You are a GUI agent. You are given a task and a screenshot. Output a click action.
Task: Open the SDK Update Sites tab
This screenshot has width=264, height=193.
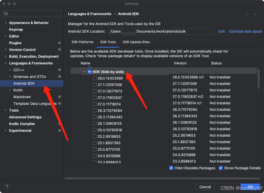tap(136, 42)
